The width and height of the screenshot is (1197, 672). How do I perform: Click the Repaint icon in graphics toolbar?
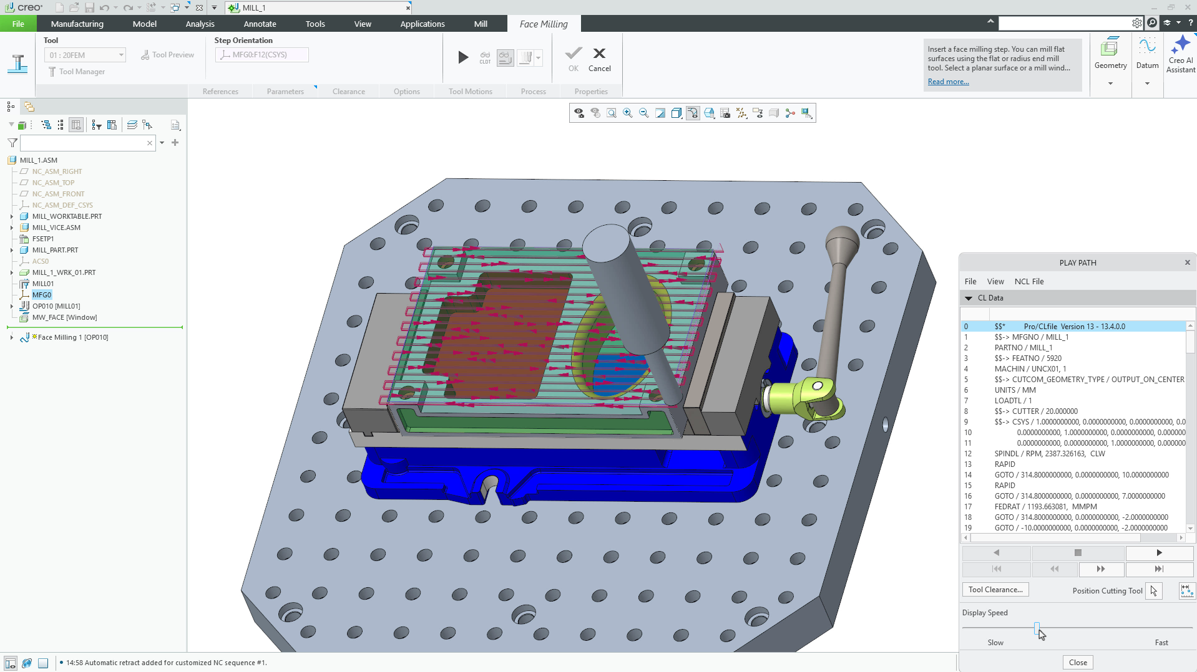(660, 113)
